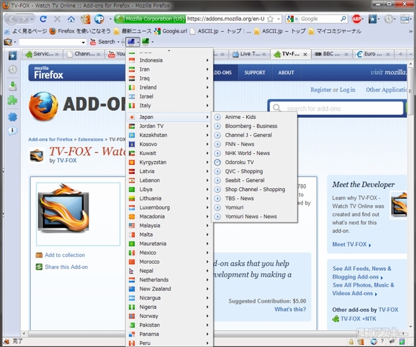Click the TV-FOX add-on preview image
This screenshot has width=416, height=347.
[x=63, y=208]
